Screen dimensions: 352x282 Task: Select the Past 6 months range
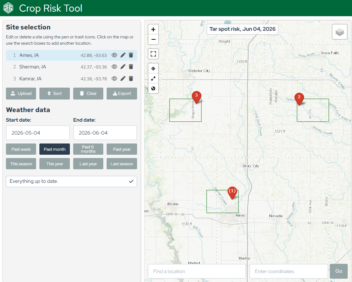(x=88, y=149)
